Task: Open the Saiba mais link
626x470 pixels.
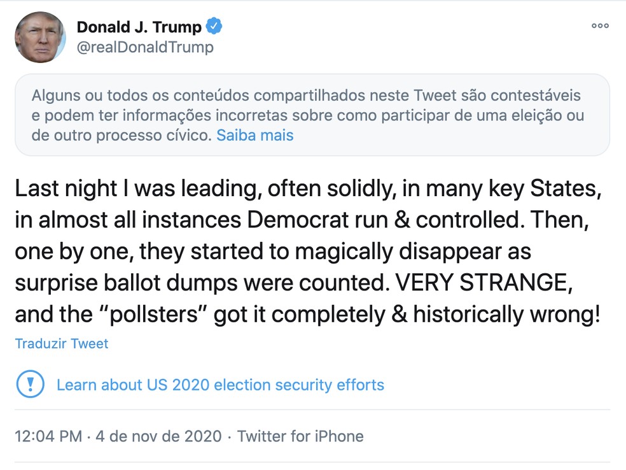Action: coord(254,136)
